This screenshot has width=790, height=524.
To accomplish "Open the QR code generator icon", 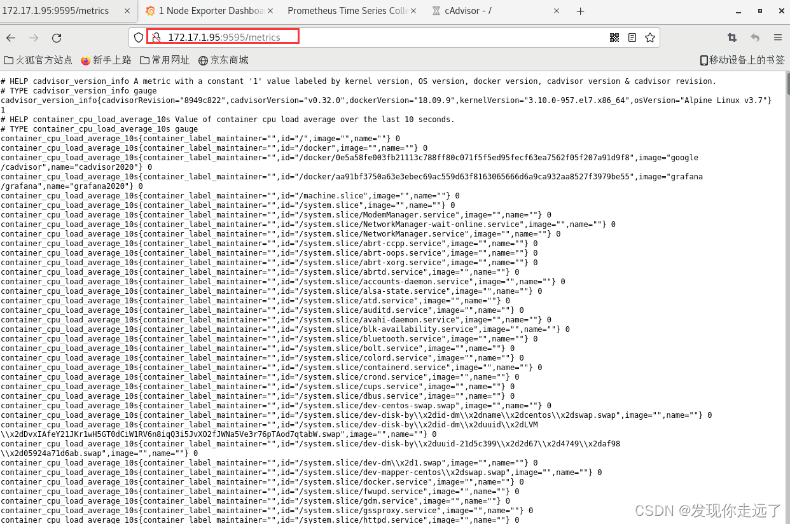I will [614, 38].
